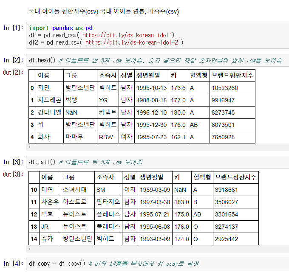Image resolution: width=289 pixels, height=278 pixels.
Task: Click the df.head() code cell
Action: [158, 60]
